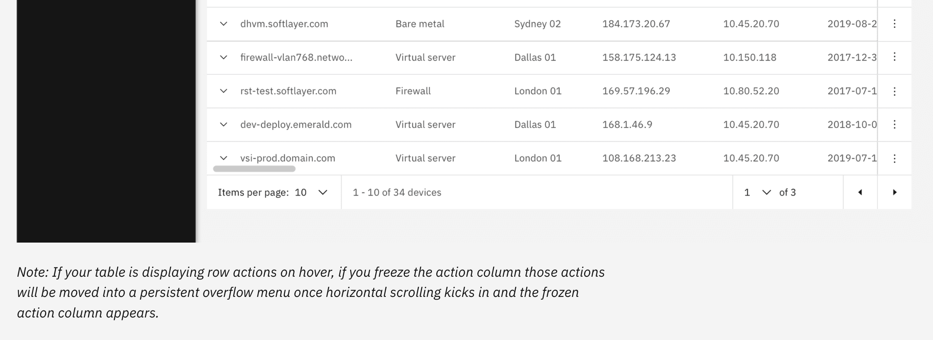This screenshot has height=340, width=933.
Task: Open overflow menu for dev-deploy.emerald.com row
Action: tap(895, 125)
